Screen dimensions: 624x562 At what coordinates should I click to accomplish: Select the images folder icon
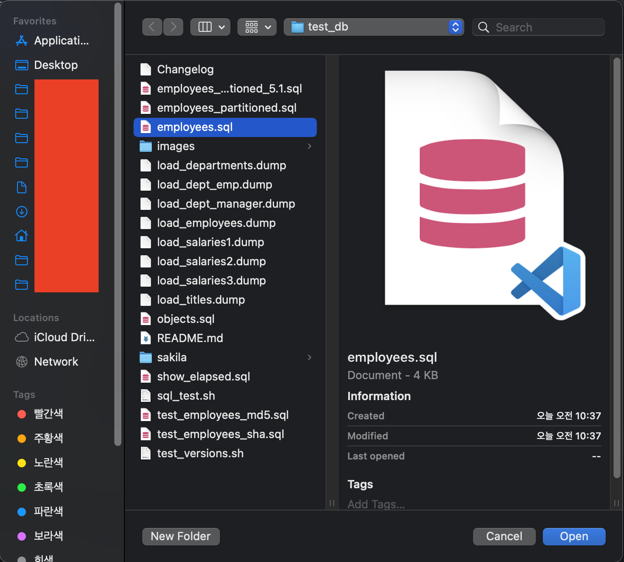[146, 146]
